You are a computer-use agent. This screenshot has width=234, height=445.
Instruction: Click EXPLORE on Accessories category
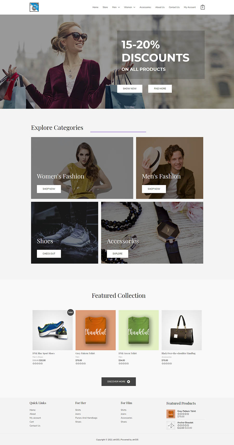118,254
